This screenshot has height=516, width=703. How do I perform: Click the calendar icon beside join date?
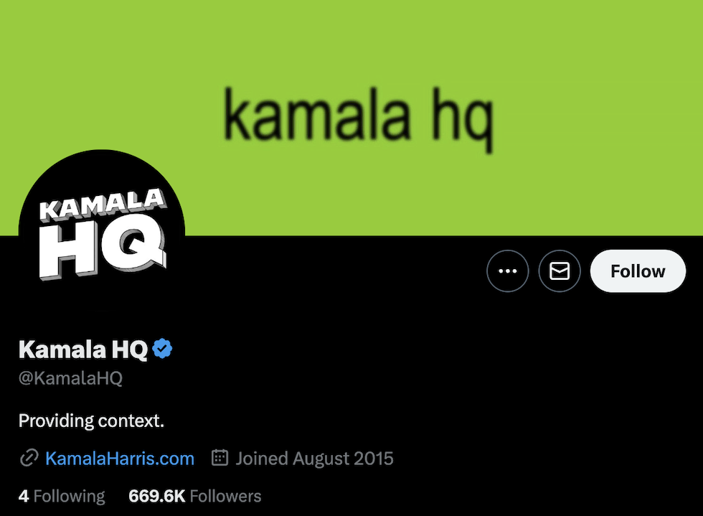click(x=220, y=458)
